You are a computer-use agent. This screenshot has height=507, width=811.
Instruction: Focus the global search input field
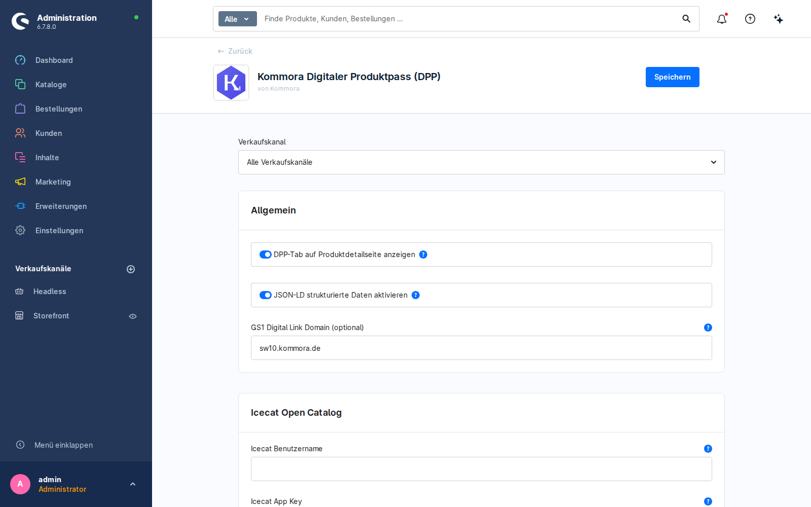(469, 19)
